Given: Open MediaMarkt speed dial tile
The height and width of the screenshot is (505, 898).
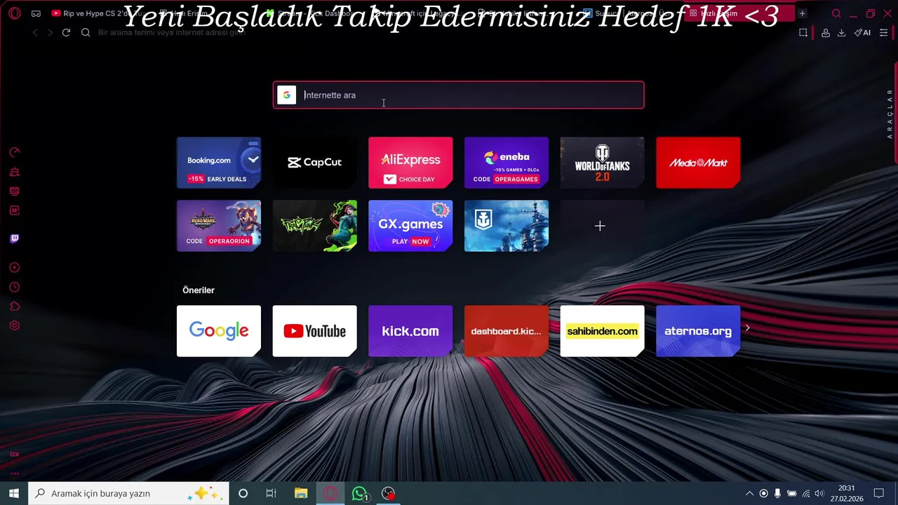Looking at the screenshot, I should click(698, 162).
